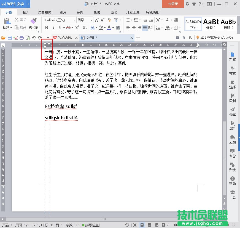The width and height of the screenshot is (240, 228).
Task: Open the 审阅 review tab
Action: click(x=80, y=12)
